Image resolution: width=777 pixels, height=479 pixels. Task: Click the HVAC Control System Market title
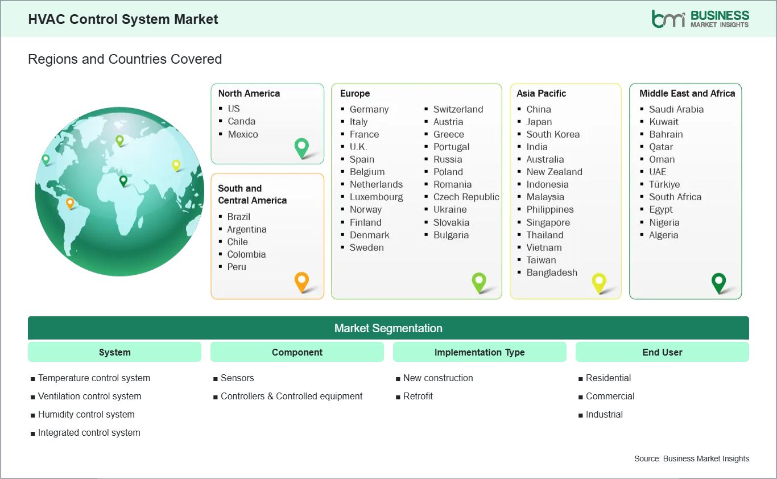pos(123,19)
